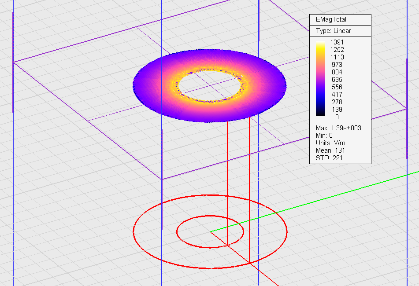Viewport: 419px width, 286px height.
Task: Select the Units: V/m text in the legend
Action: (330, 143)
